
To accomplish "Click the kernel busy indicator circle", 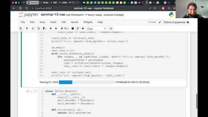I will 188,22.
